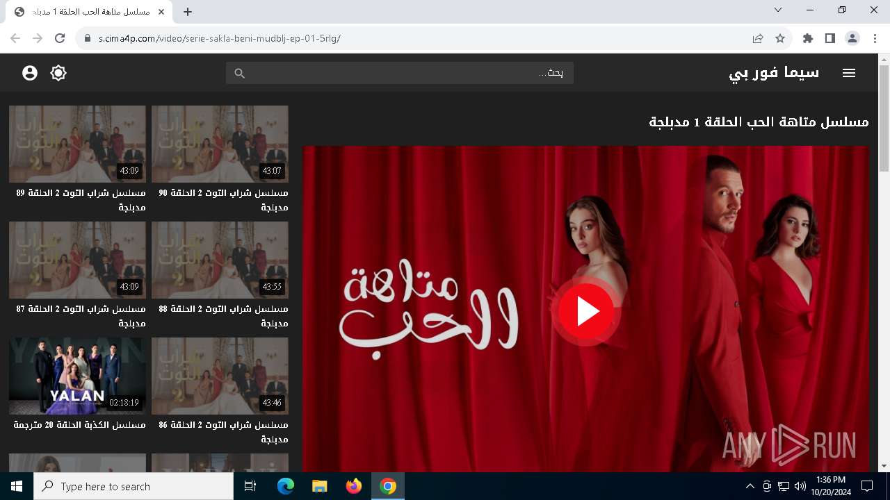
Task: Open thumbnail for شراب التوت 2 الحلقة 86
Action: (x=220, y=376)
